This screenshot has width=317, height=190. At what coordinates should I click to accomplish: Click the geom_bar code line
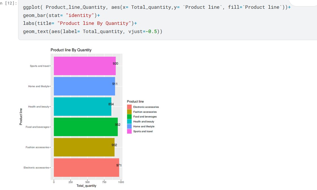[62, 15]
